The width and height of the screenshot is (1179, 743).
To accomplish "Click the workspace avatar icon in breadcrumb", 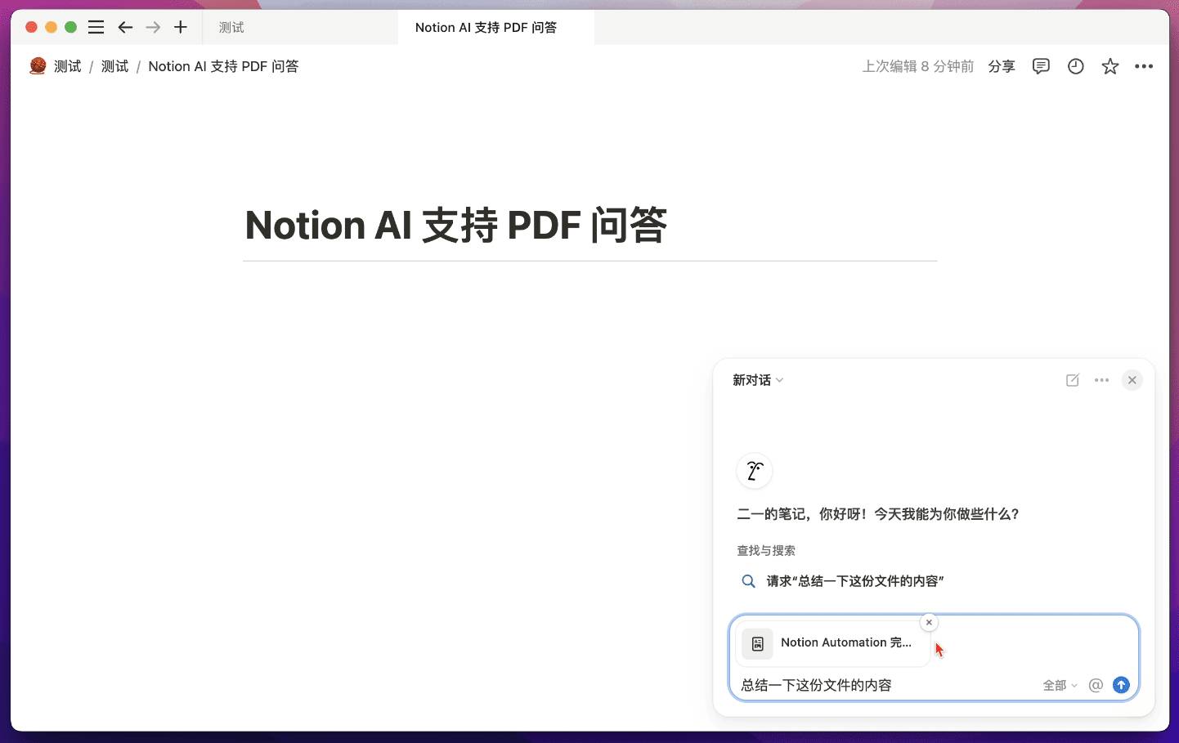I will point(38,66).
